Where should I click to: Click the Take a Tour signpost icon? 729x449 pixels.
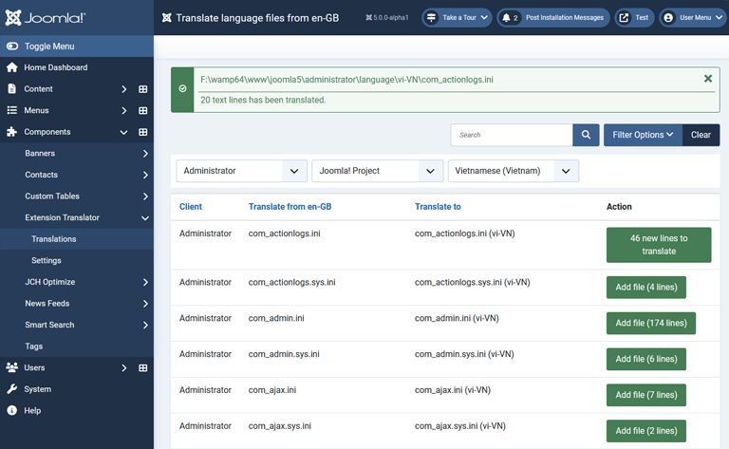[432, 18]
